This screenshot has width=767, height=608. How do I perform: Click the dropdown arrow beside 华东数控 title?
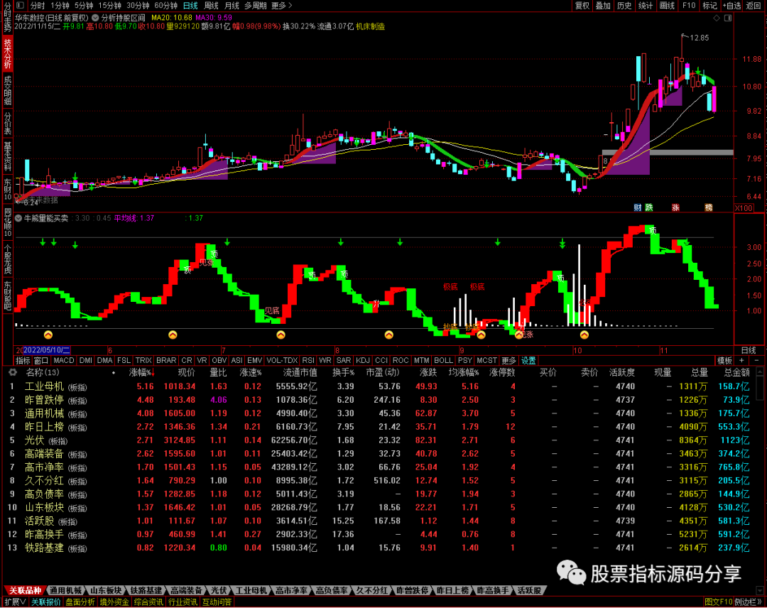coord(95,18)
